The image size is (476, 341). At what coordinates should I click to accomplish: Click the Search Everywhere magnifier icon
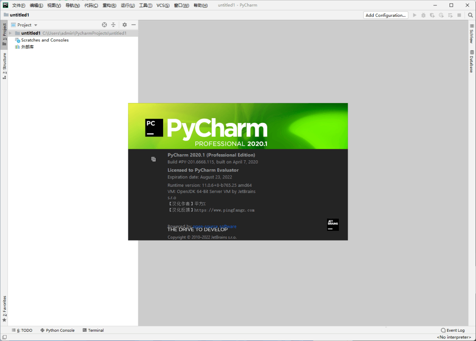(470, 15)
